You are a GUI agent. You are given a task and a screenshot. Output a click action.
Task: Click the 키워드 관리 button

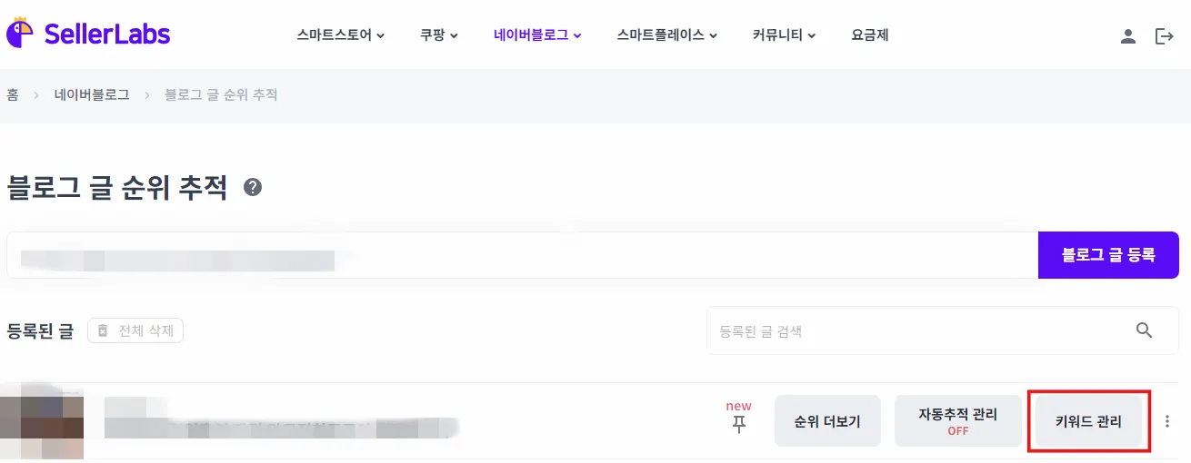click(1088, 421)
